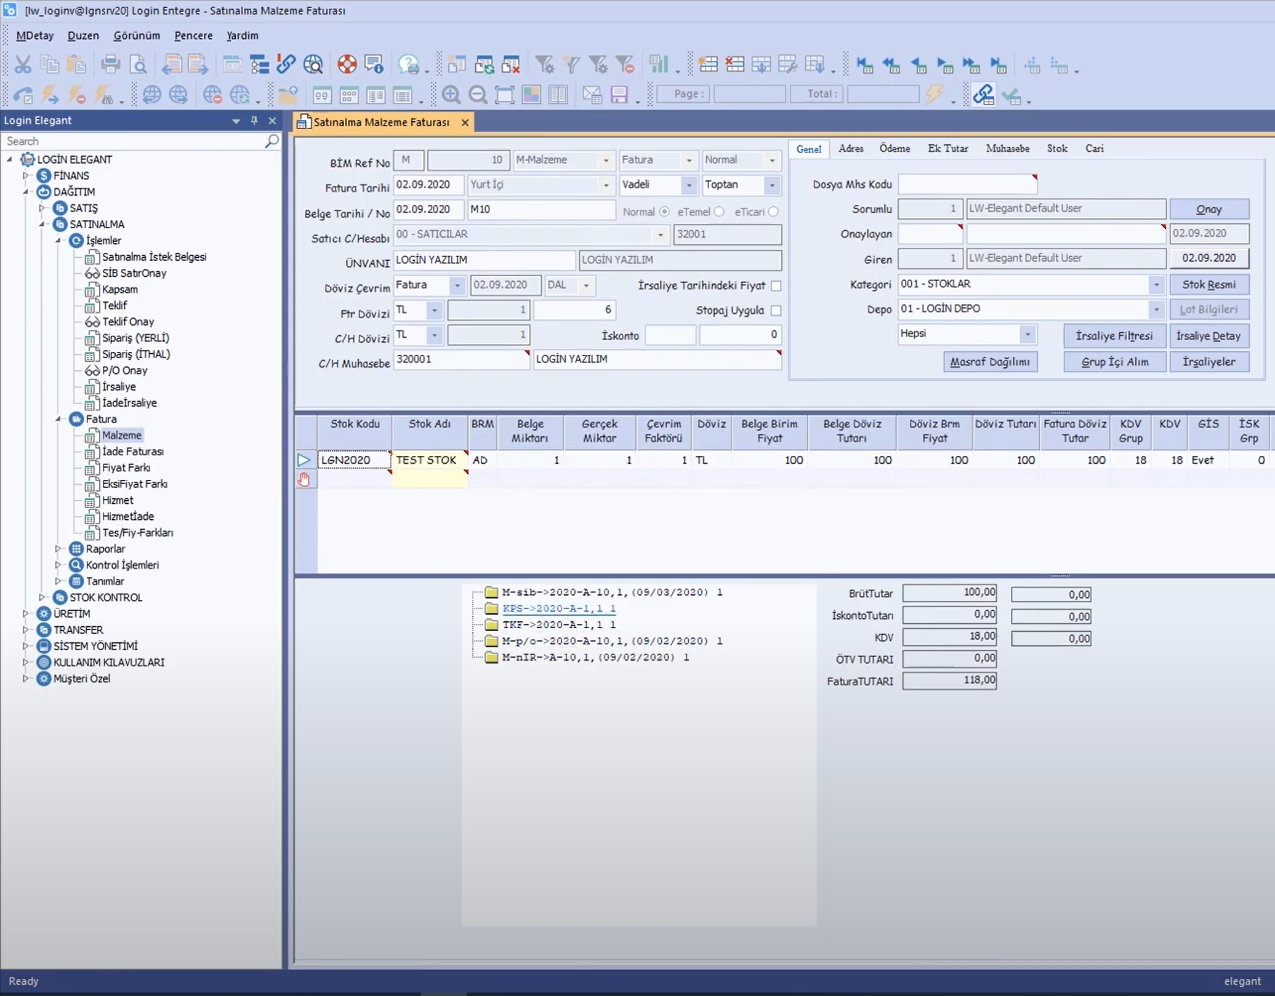The width and height of the screenshot is (1275, 996).
Task: Click the İrsaliye Filtresi button
Action: [x=1114, y=336]
